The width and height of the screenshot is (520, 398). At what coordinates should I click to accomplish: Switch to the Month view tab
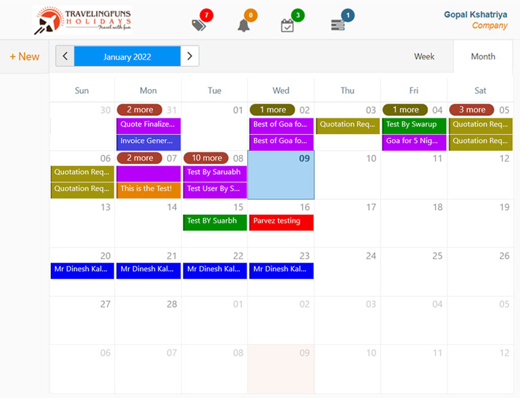483,56
